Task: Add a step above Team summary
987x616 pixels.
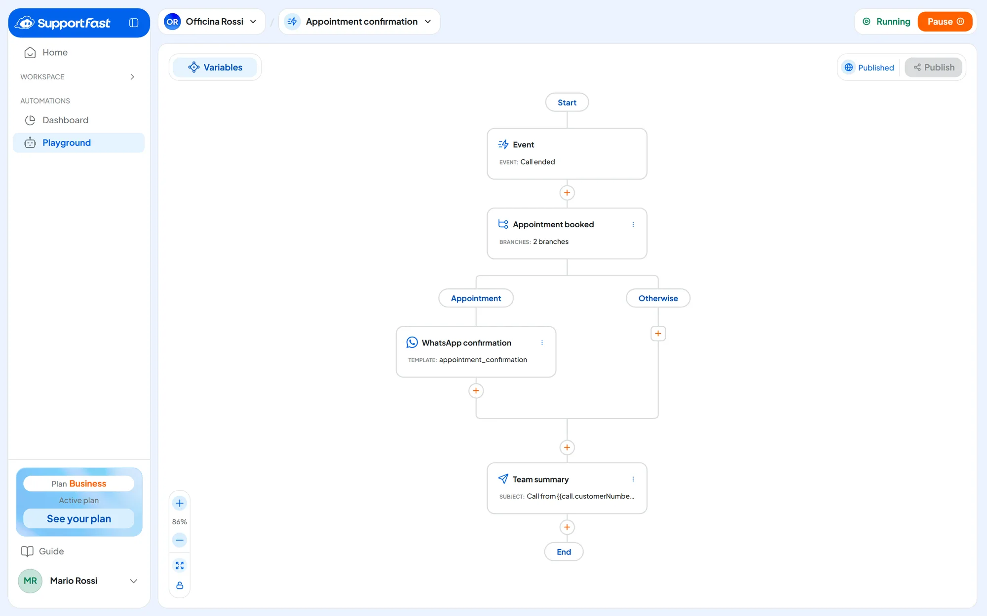Action: [567, 447]
